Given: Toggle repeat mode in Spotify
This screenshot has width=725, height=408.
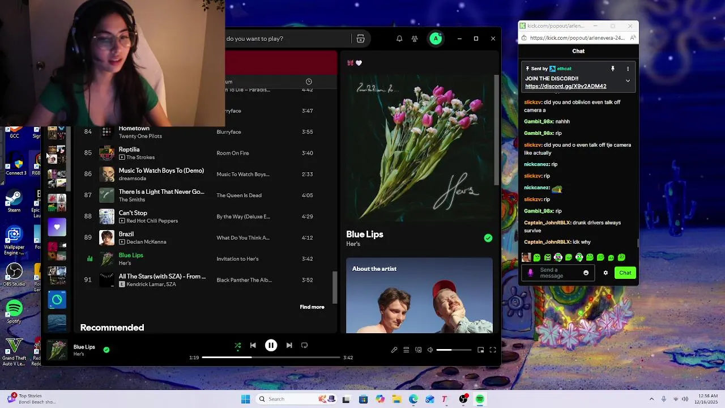Looking at the screenshot, I should [x=304, y=345].
